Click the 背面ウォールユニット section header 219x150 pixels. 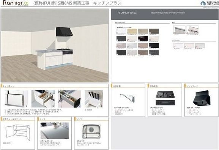[12, 119]
